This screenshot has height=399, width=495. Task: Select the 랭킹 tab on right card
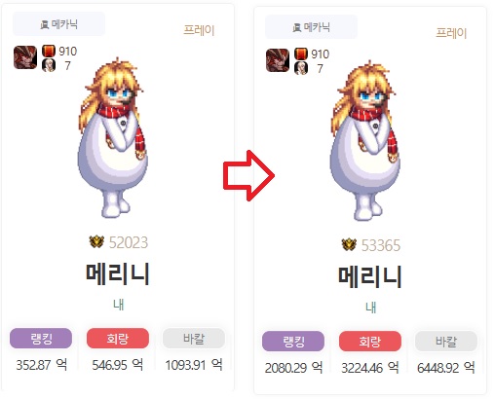point(293,342)
